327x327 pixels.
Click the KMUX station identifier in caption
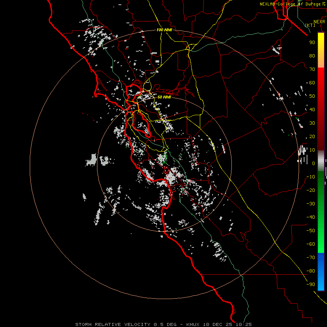click(193, 324)
